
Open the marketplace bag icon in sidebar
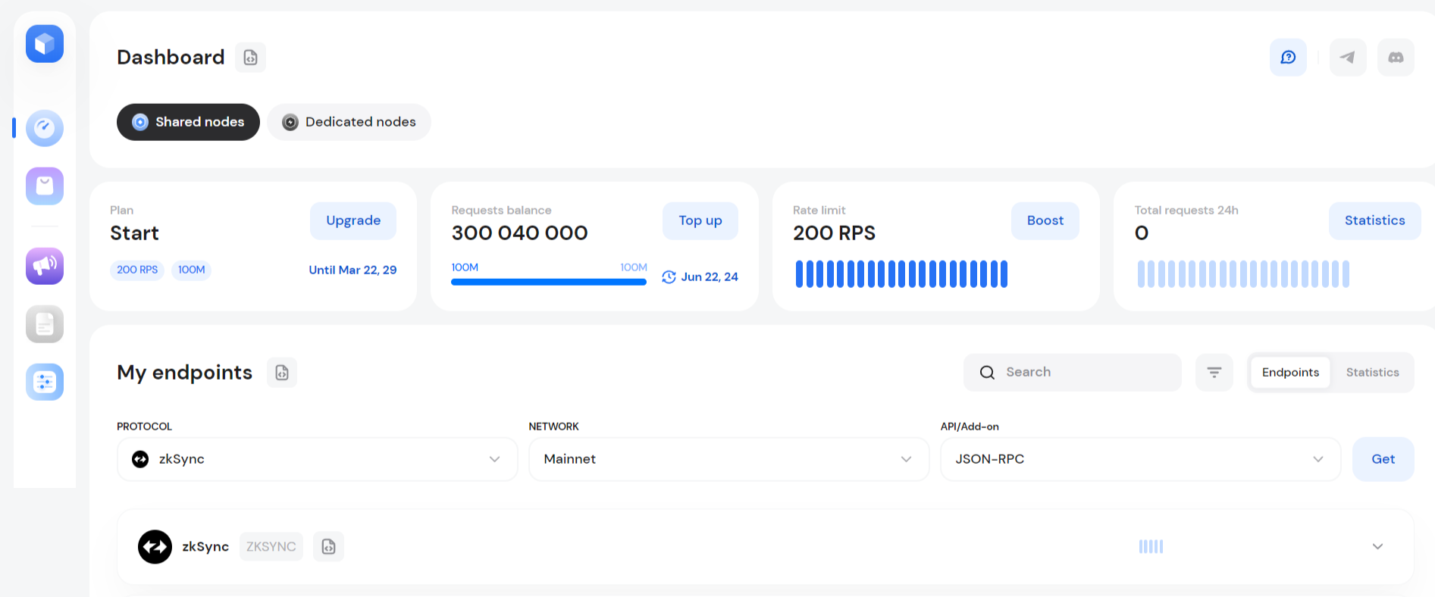(45, 186)
